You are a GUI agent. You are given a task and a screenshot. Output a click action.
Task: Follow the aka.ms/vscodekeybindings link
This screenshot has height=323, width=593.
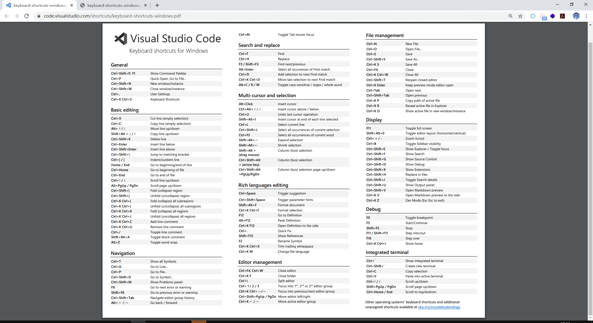coord(439,307)
